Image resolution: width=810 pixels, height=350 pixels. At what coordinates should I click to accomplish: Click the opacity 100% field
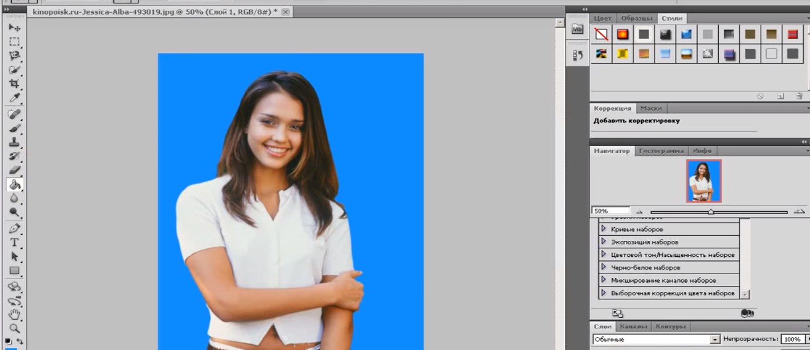tap(792, 339)
